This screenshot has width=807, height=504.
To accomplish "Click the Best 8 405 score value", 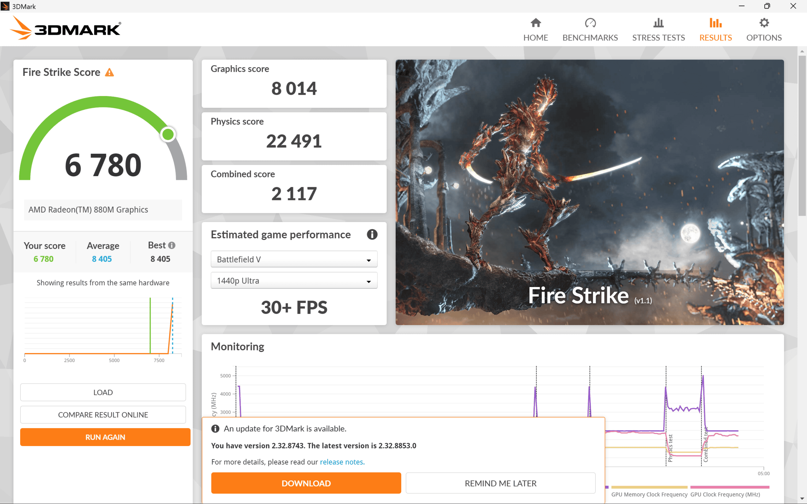I will pos(160,259).
